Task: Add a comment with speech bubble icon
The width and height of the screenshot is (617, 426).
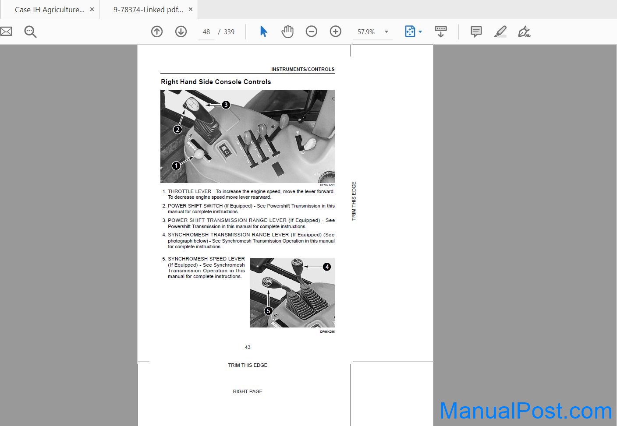Action: point(476,32)
